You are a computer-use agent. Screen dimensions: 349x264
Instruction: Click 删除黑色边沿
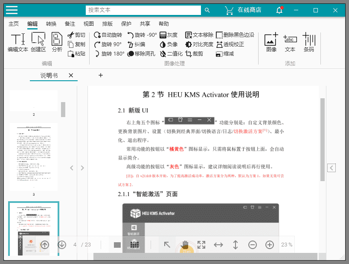click(235, 35)
